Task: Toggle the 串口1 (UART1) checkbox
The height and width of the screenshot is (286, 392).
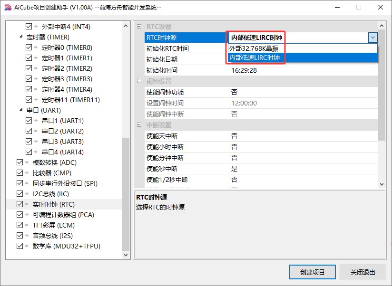Action: [29, 121]
